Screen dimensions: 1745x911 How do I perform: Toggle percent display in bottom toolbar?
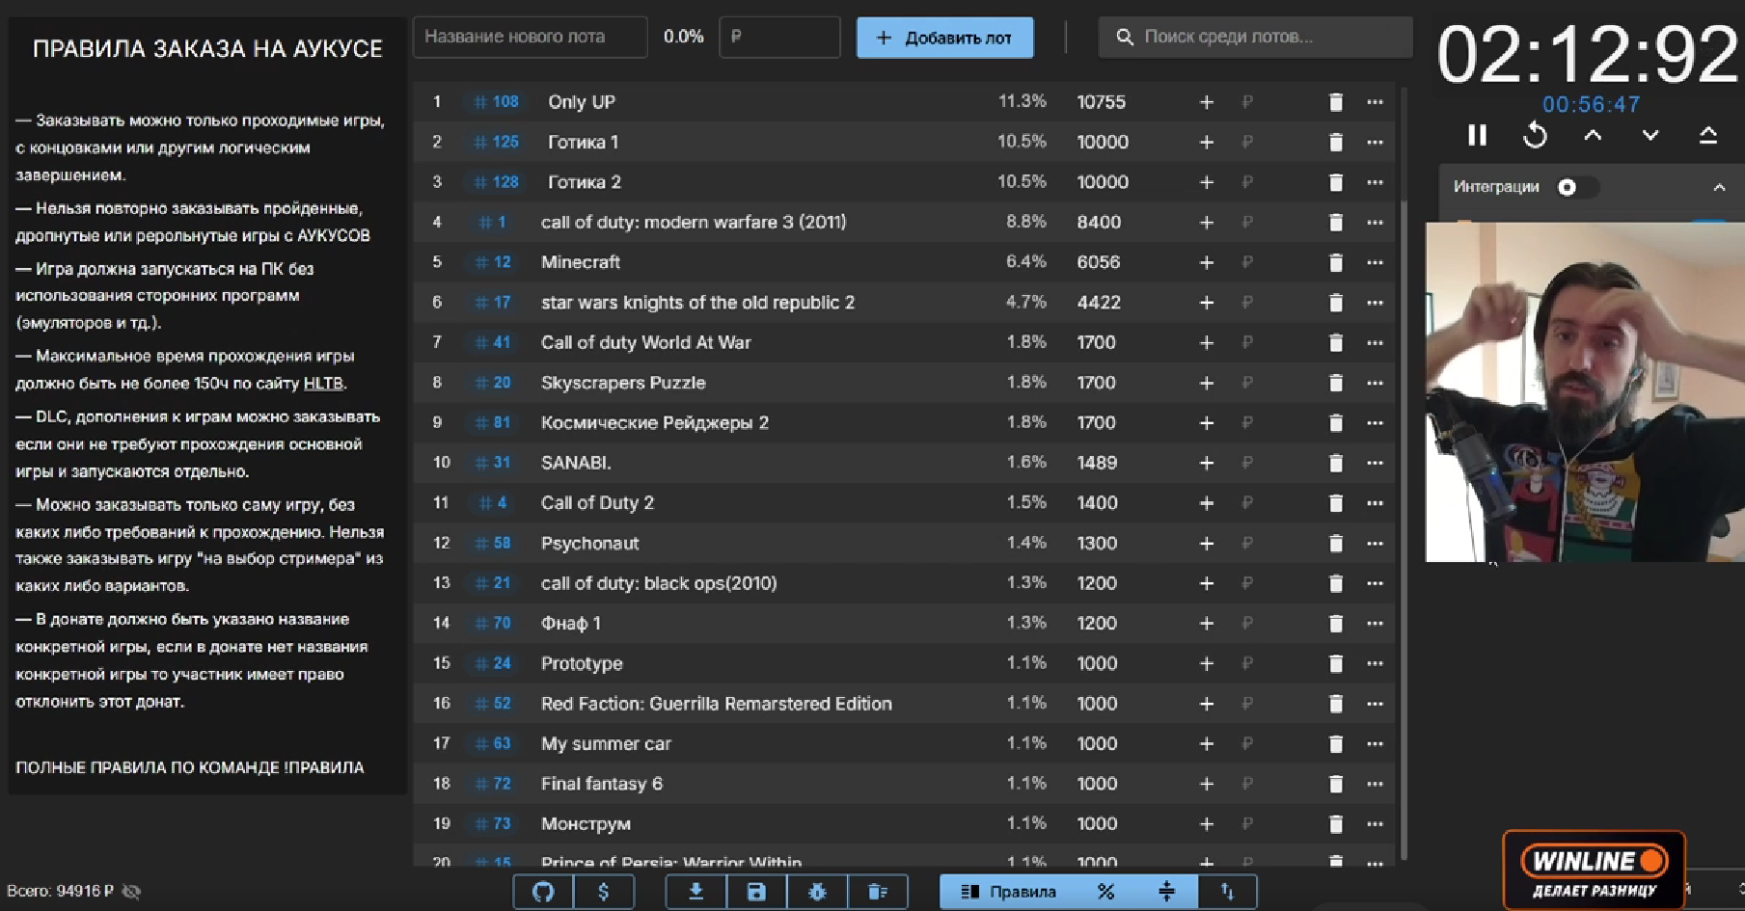(1106, 892)
